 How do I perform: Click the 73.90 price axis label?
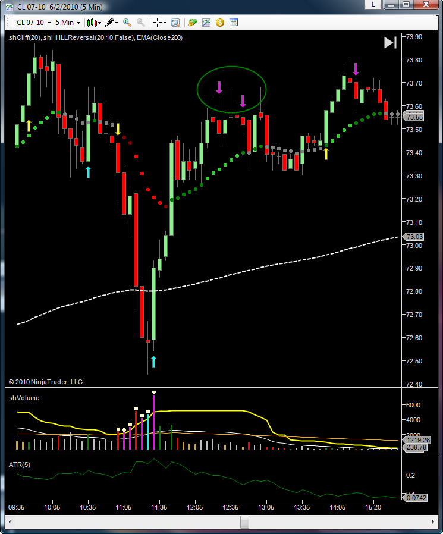[414, 37]
